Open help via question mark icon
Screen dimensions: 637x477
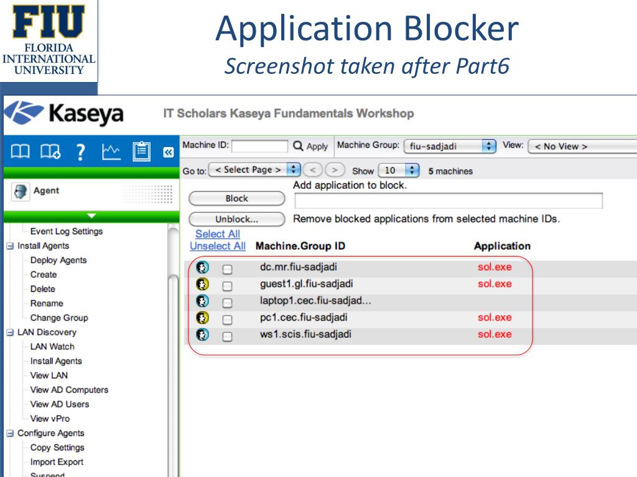81,152
